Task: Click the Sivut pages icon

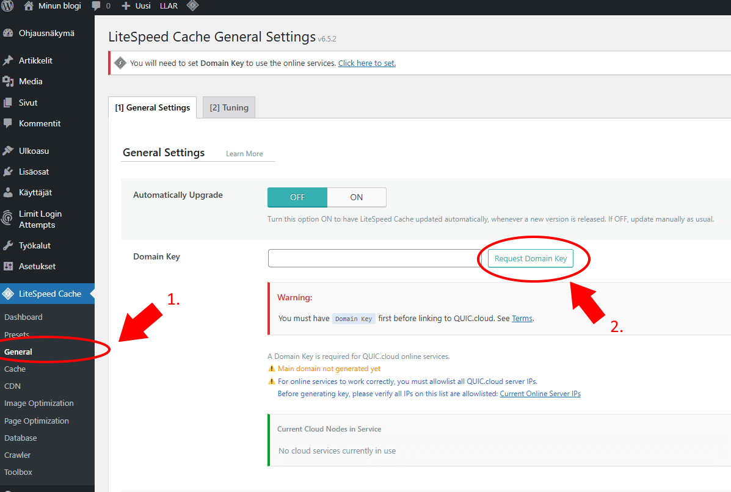Action: point(8,103)
